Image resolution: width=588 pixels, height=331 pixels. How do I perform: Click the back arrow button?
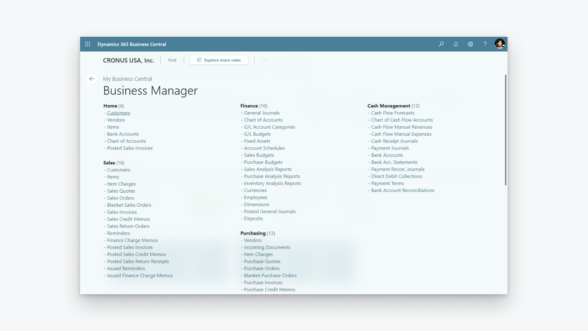pos(92,79)
